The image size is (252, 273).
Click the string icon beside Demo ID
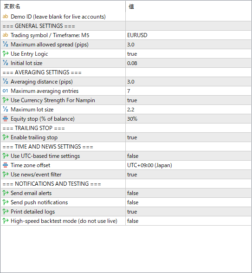[5, 17]
